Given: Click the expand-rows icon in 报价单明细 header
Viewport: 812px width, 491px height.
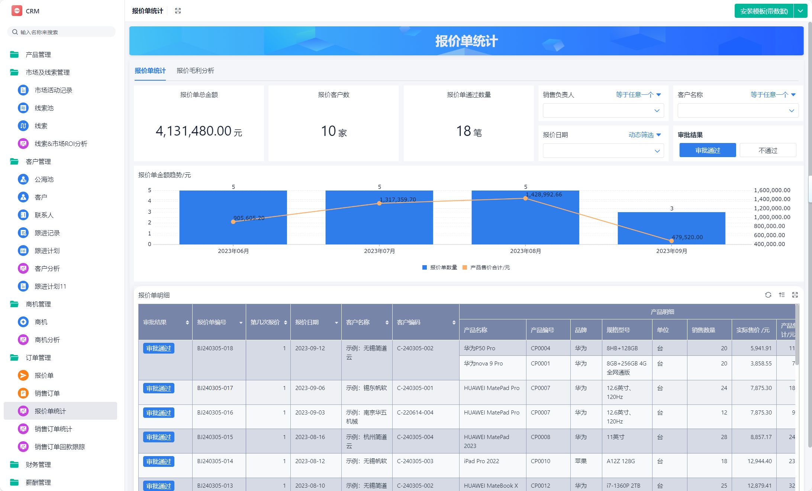Looking at the screenshot, I should [x=782, y=295].
